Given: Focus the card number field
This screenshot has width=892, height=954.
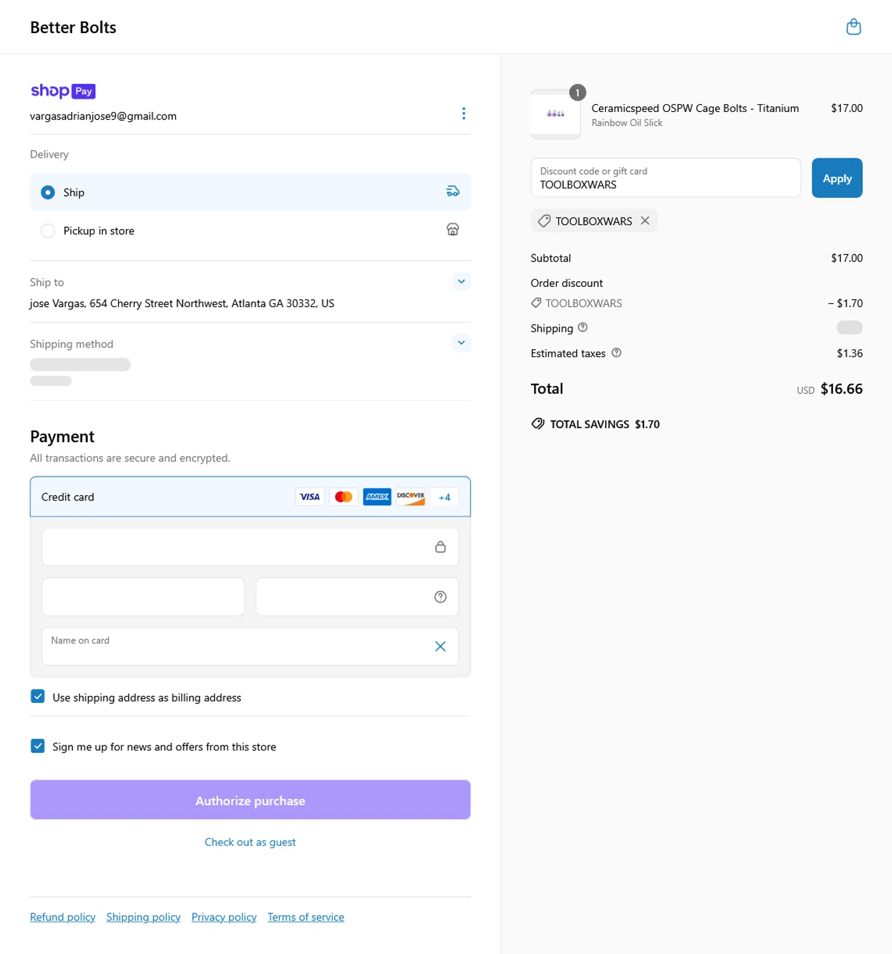Looking at the screenshot, I should [250, 547].
